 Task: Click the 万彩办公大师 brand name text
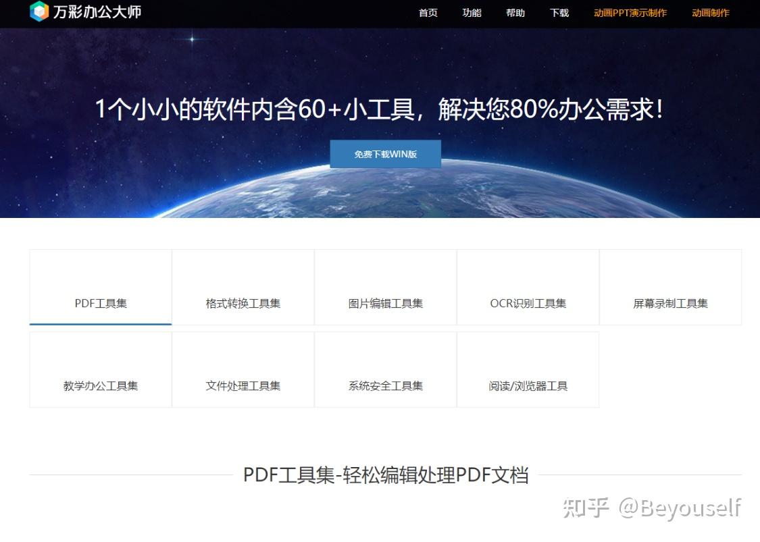(x=97, y=11)
